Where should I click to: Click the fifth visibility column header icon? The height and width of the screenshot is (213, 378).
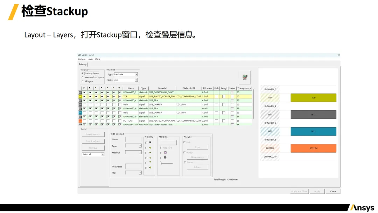point(107,88)
